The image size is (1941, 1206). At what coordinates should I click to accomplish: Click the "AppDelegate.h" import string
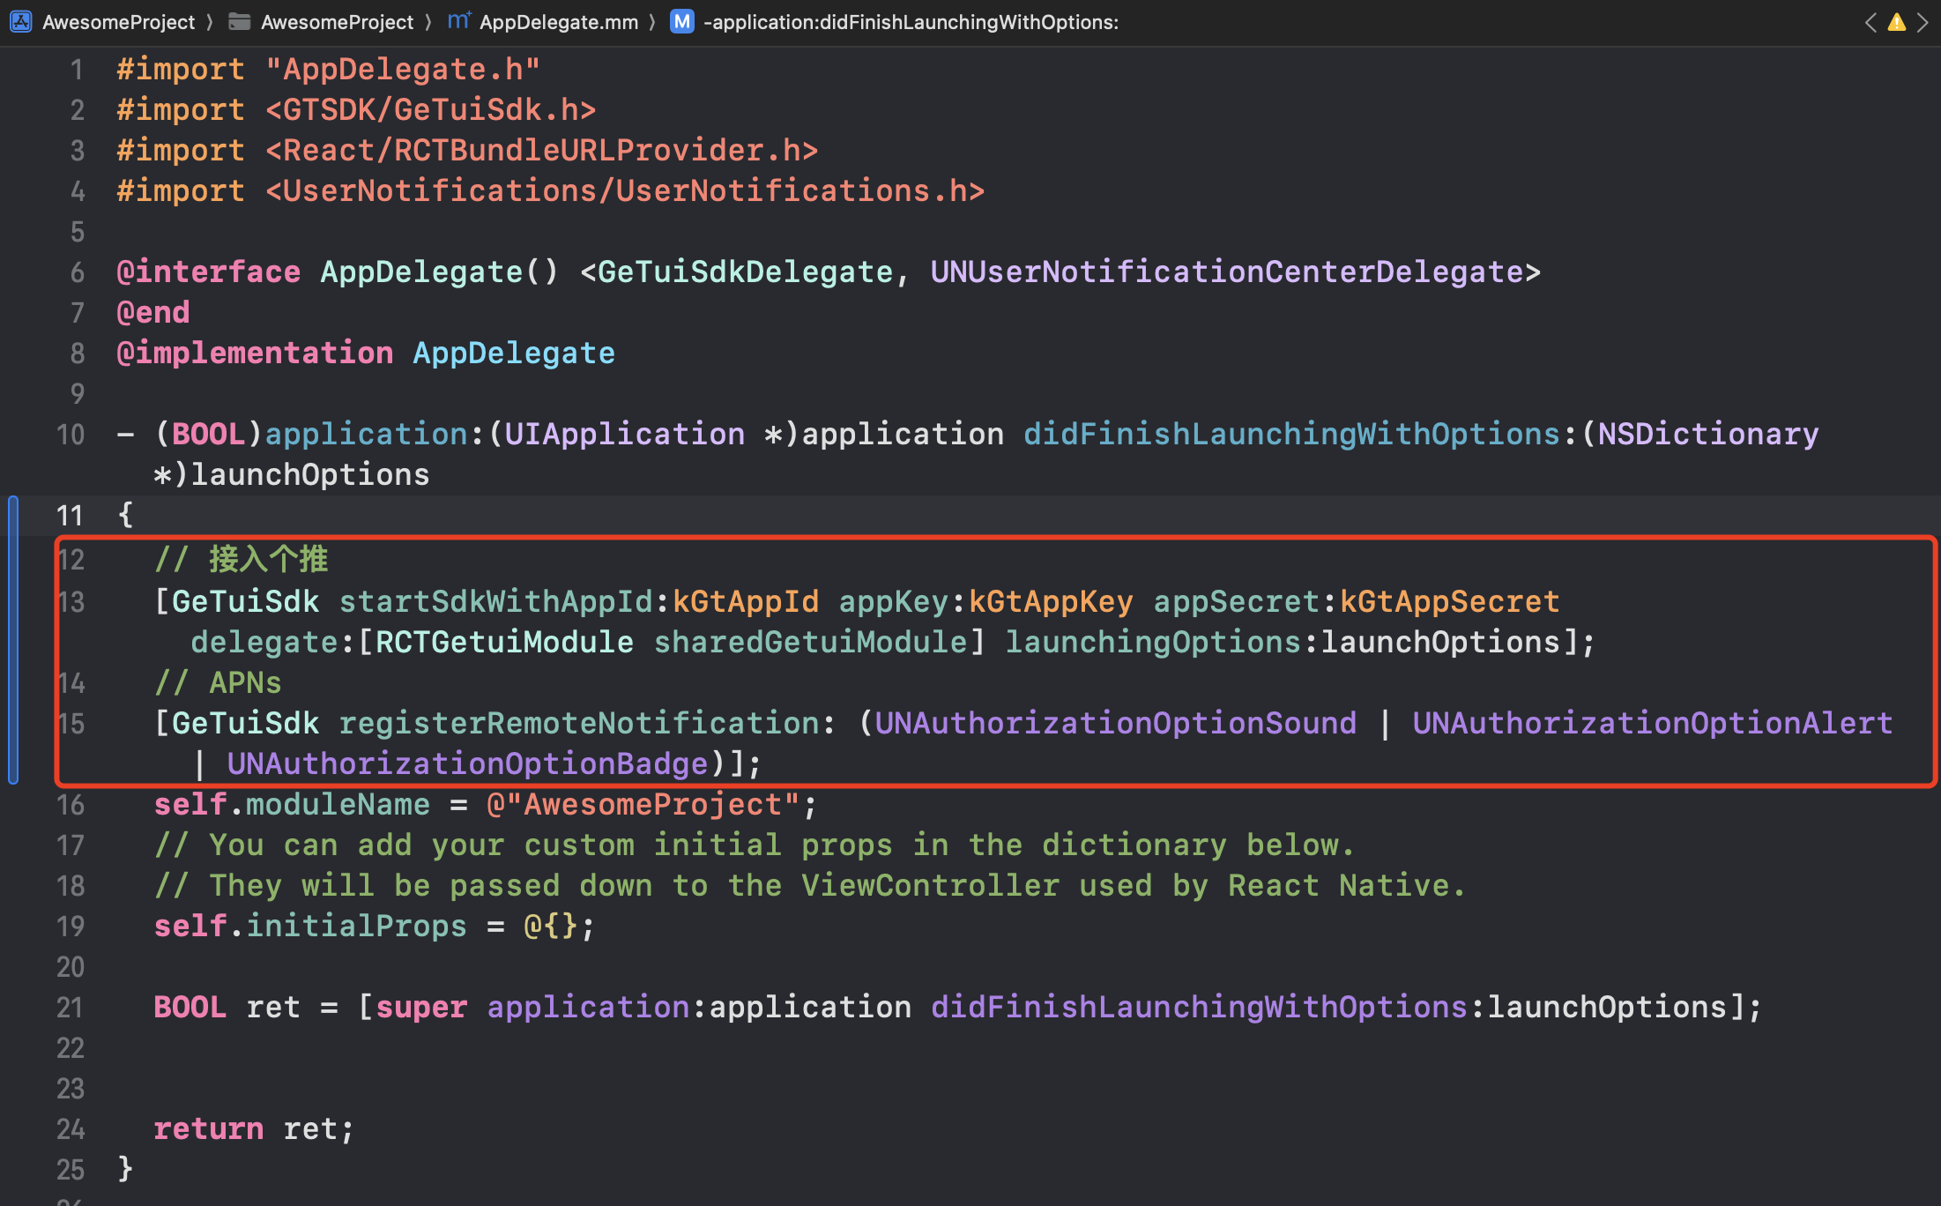pyautogui.click(x=403, y=69)
